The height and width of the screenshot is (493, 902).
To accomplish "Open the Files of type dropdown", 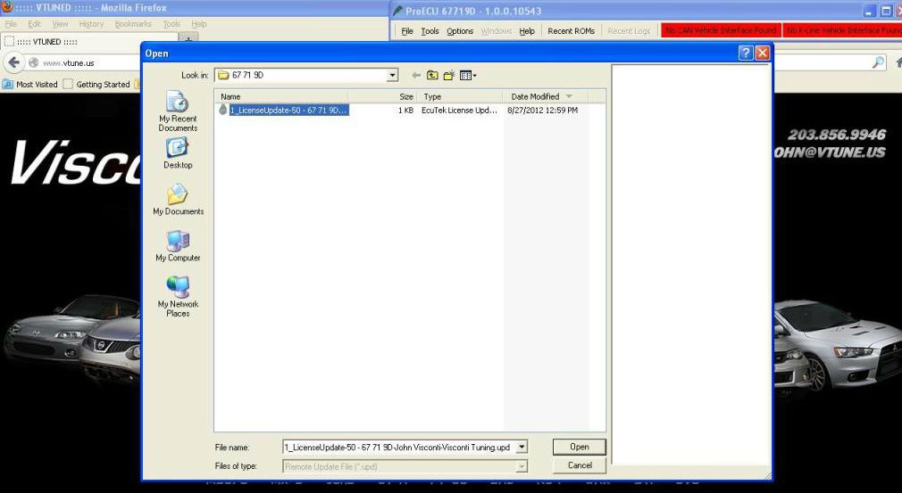I will pos(522,466).
